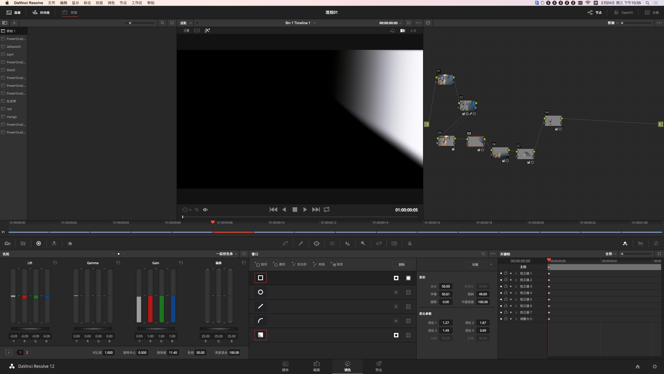Switch to the 导出 page tab
Screen dimensions: 664x374
pos(379,366)
